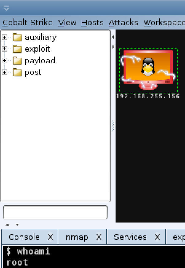This screenshot has height=268, width=185.
Task: Open the Attacks menu
Action: point(123,22)
